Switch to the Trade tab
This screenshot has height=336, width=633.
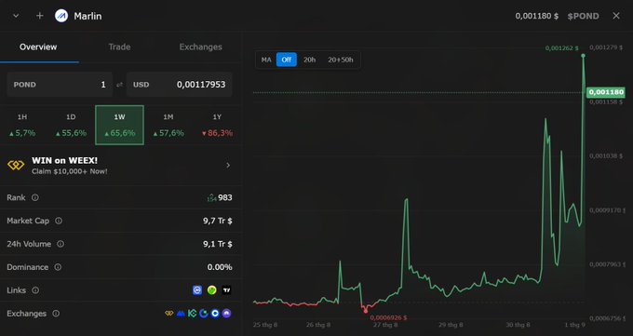(119, 47)
